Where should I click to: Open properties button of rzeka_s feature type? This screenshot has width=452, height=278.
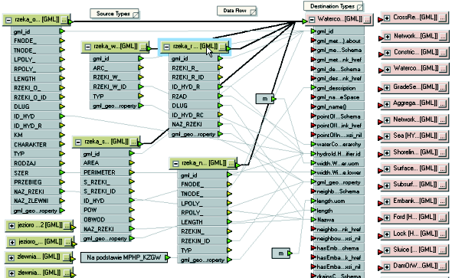[x=133, y=142]
